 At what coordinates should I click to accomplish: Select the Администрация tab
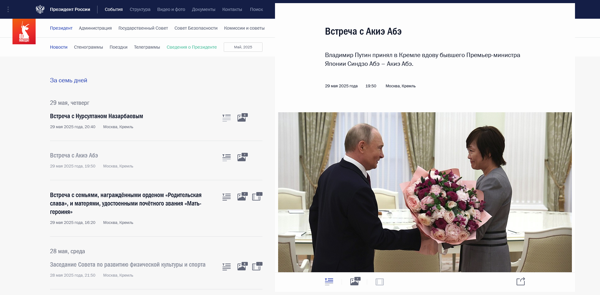click(95, 28)
